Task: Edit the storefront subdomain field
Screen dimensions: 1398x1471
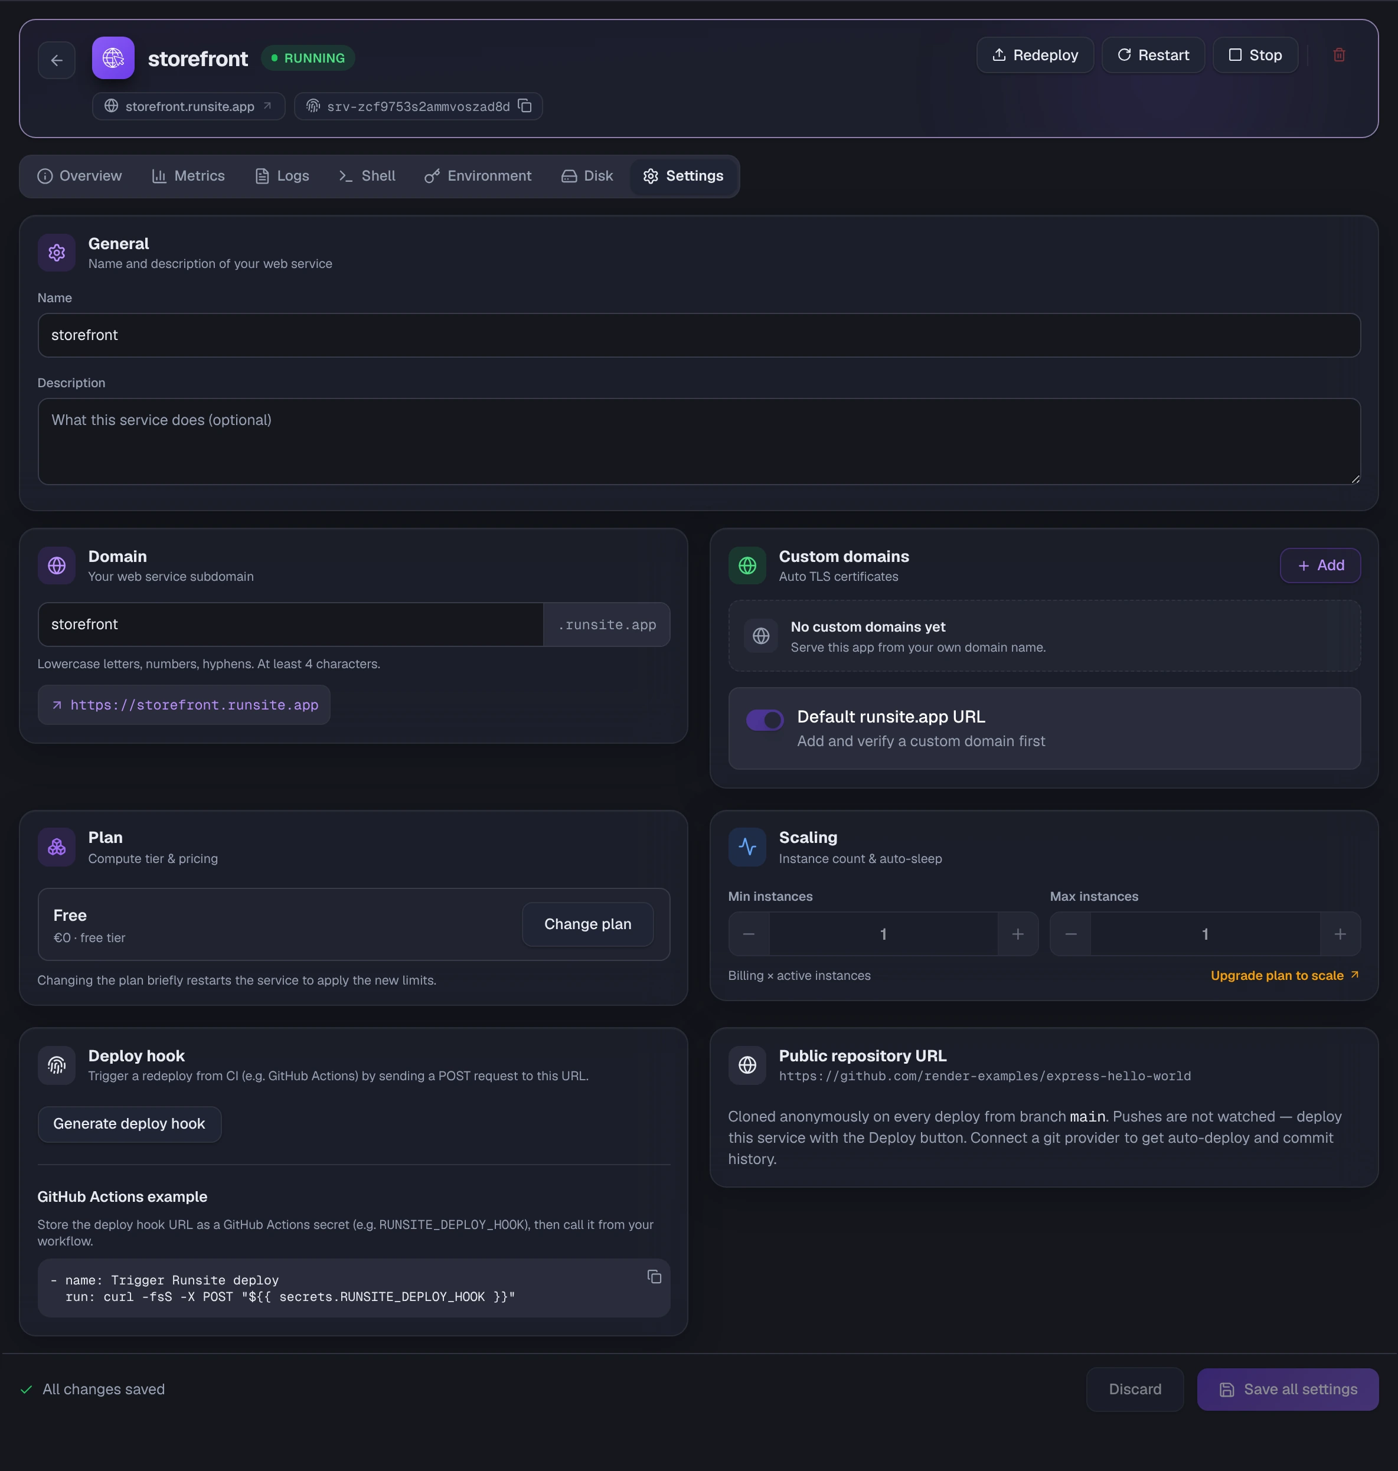Action: (290, 625)
